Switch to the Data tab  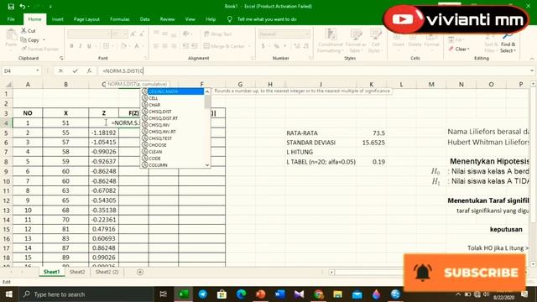(x=145, y=19)
